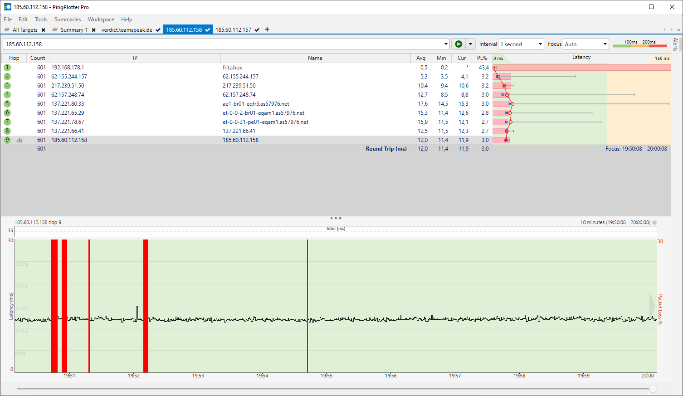This screenshot has height=396, width=683.
Task: Click the Name column header
Action: pos(315,58)
